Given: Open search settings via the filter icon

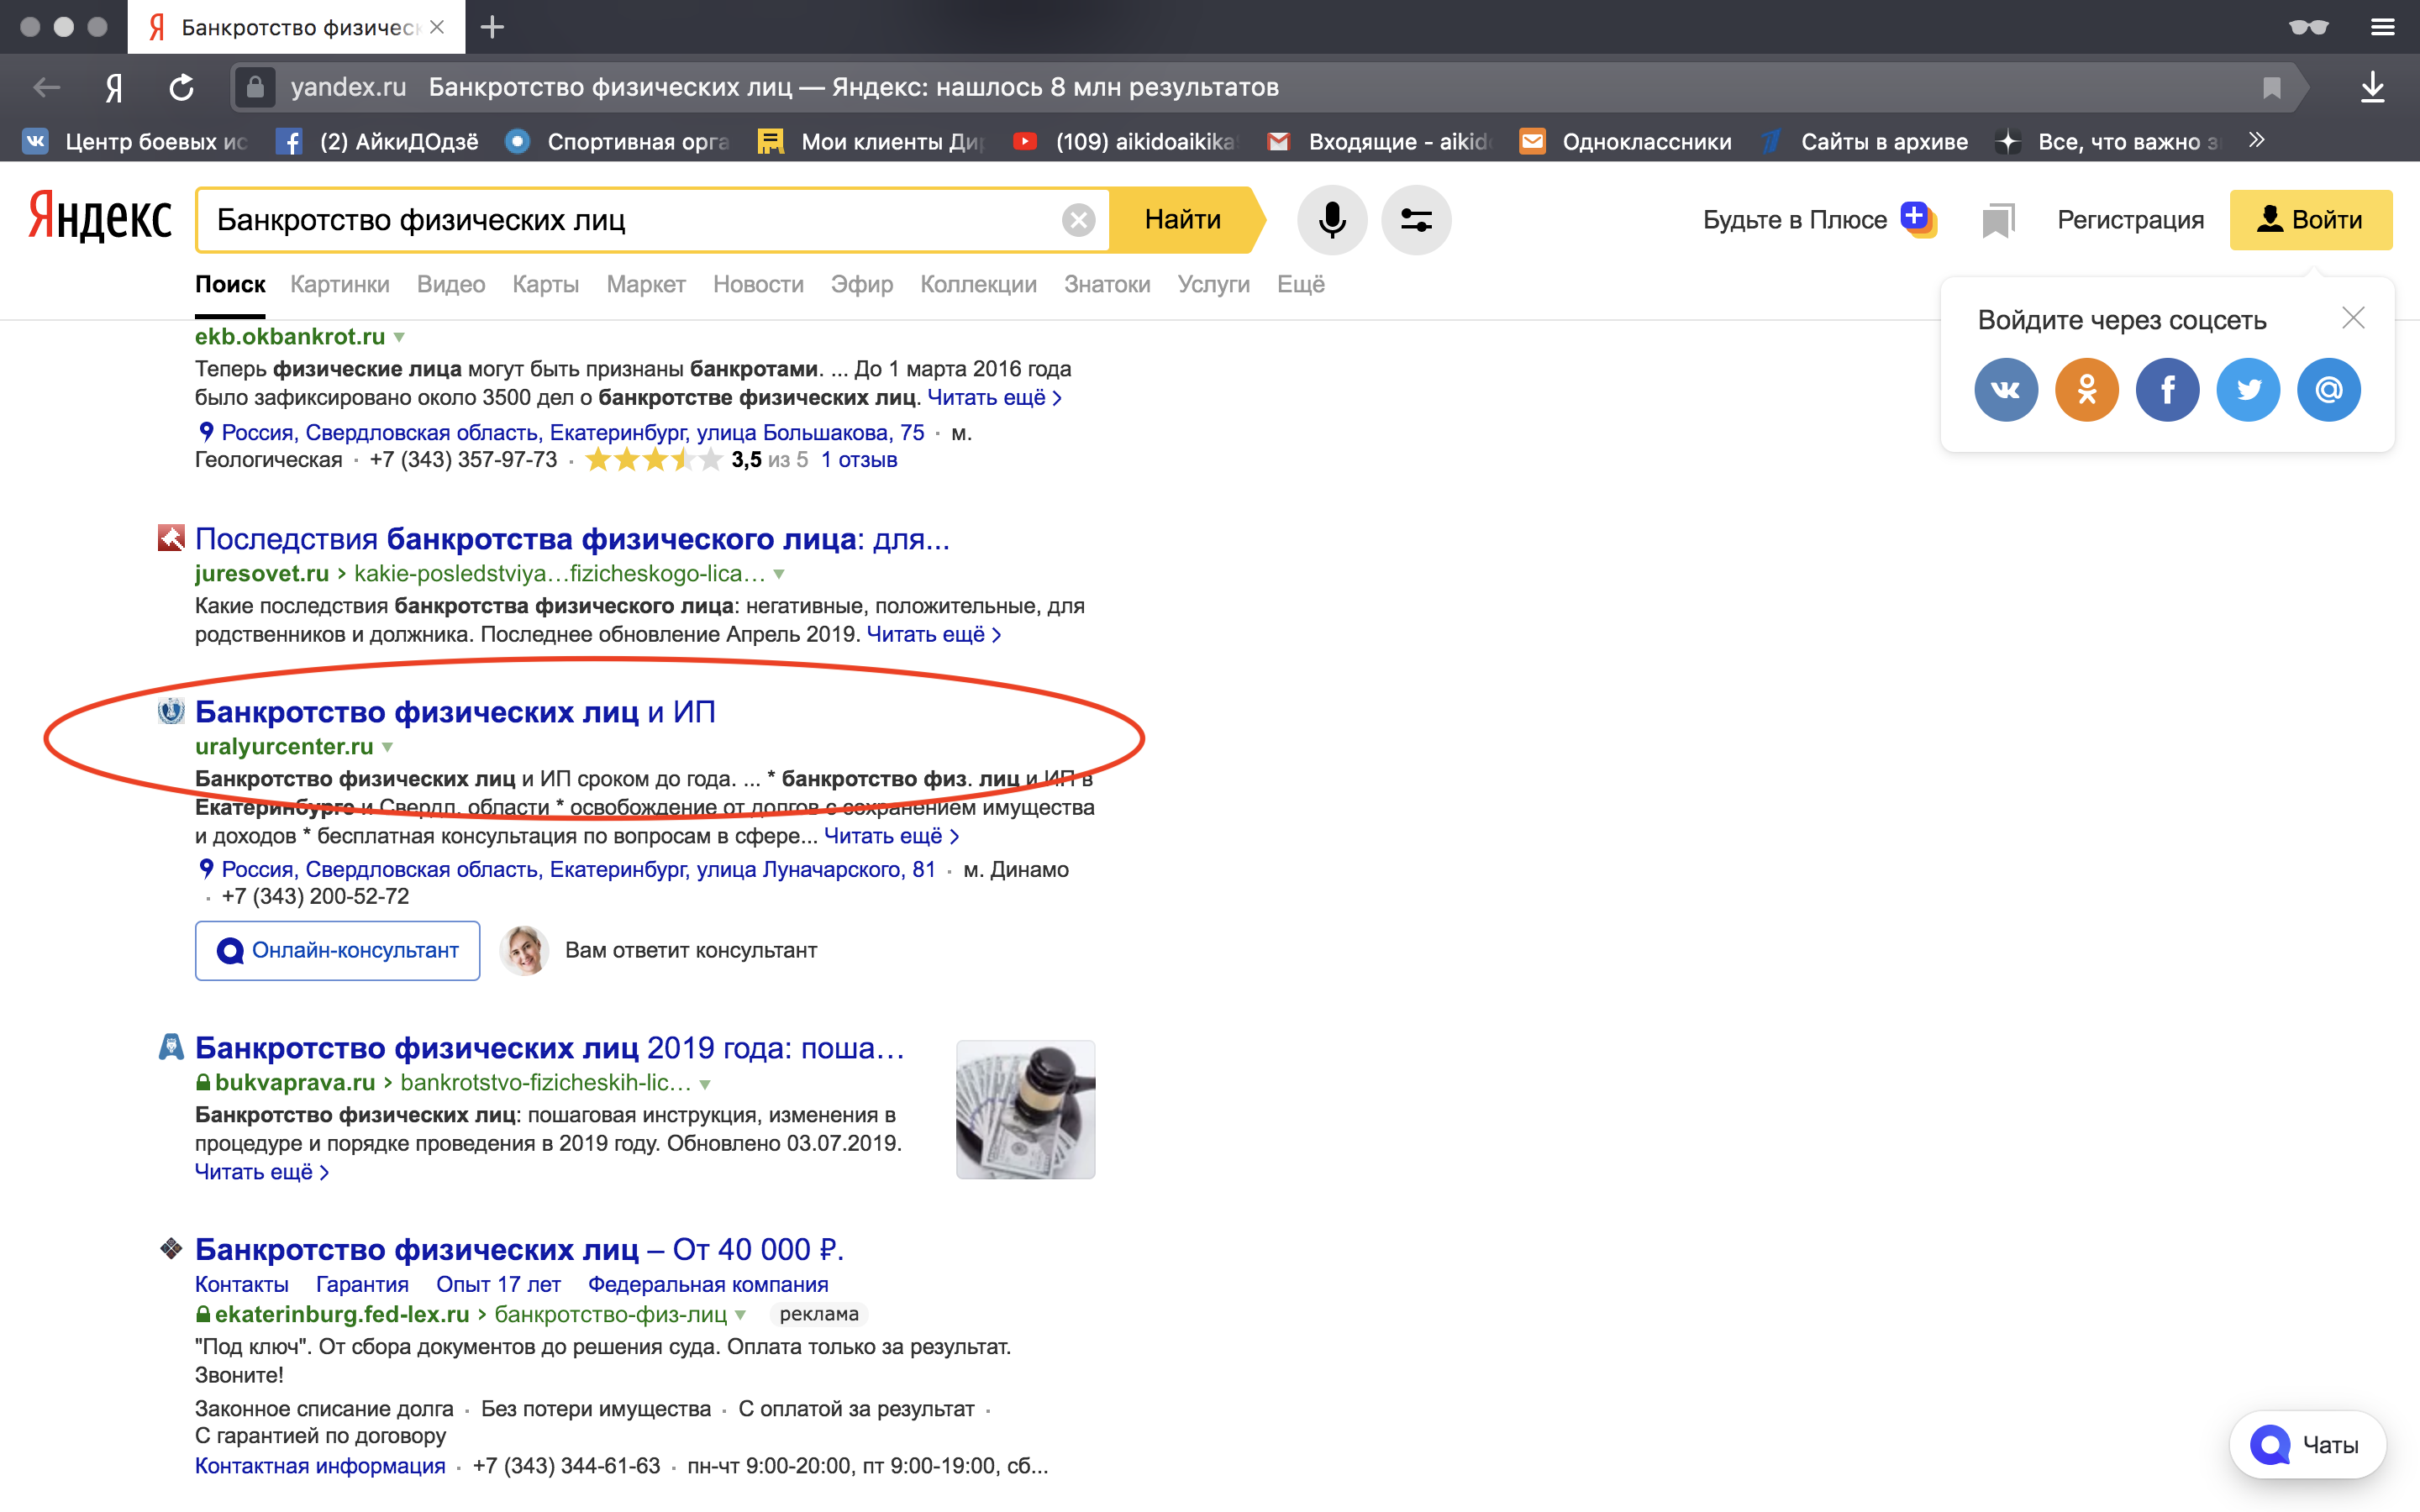Looking at the screenshot, I should click(x=1418, y=220).
